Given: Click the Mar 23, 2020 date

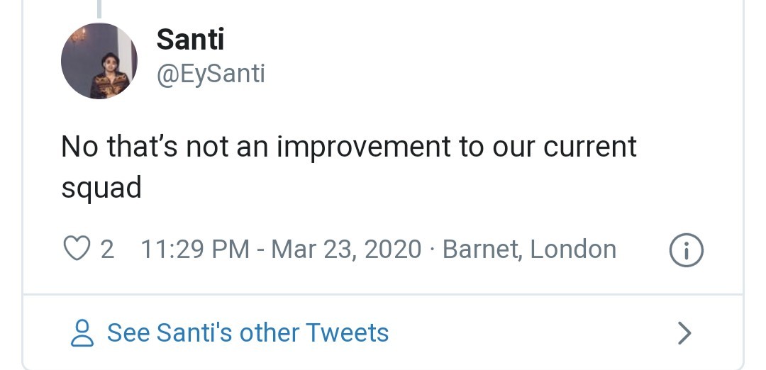Looking at the screenshot, I should coord(346,250).
